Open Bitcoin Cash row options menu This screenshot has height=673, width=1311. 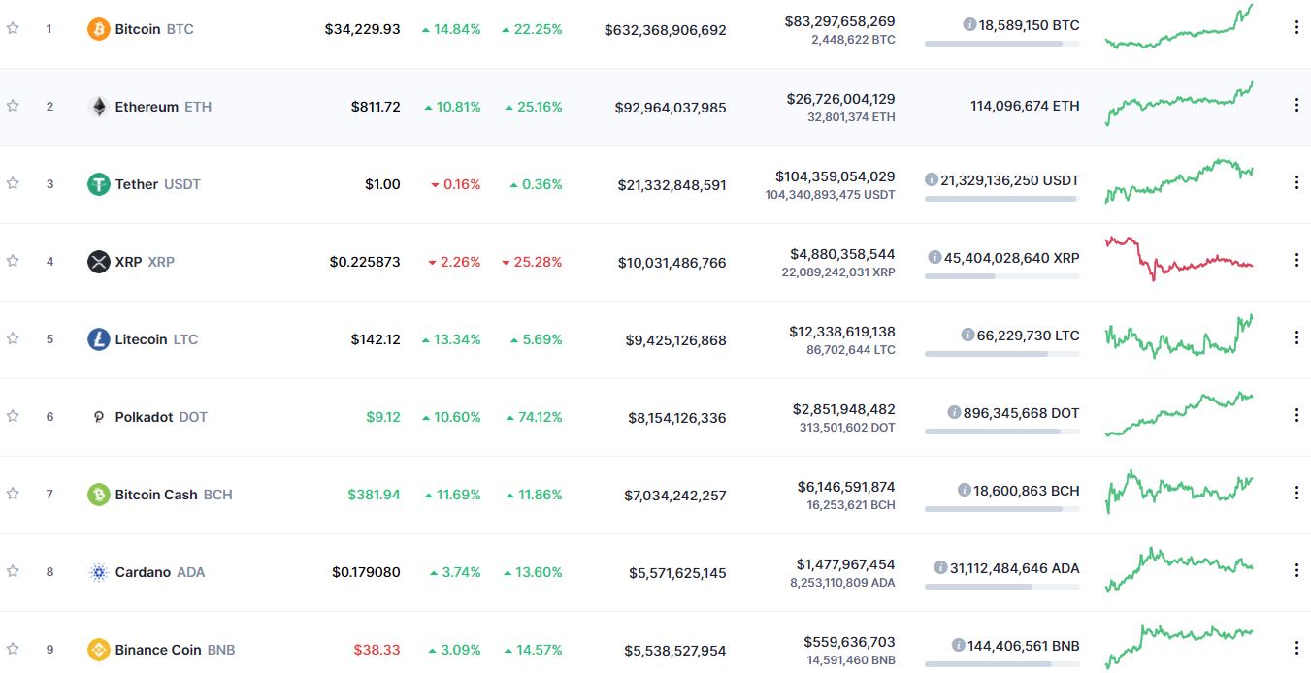[1296, 493]
